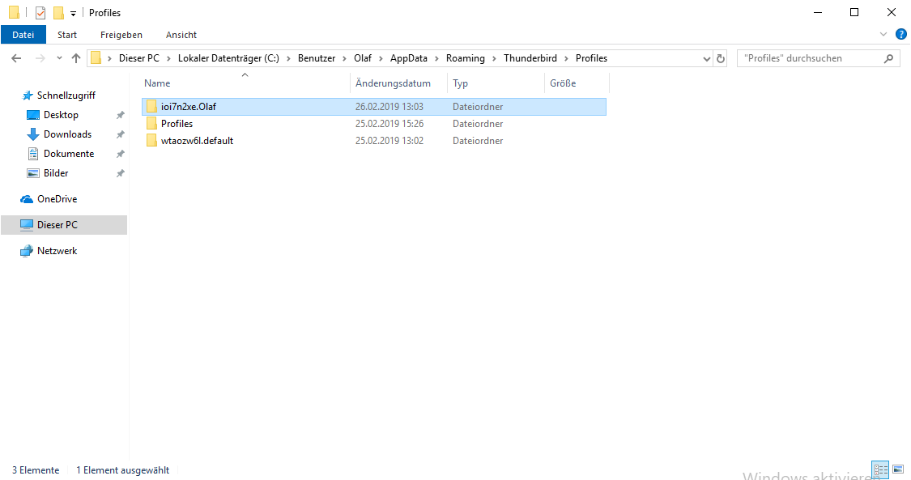Click the pin icon beside Desktop
The height and width of the screenshot is (480, 911).
coord(121,116)
